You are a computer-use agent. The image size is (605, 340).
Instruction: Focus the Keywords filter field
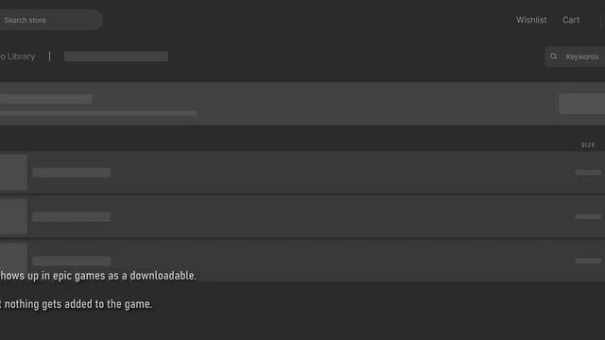[575, 57]
